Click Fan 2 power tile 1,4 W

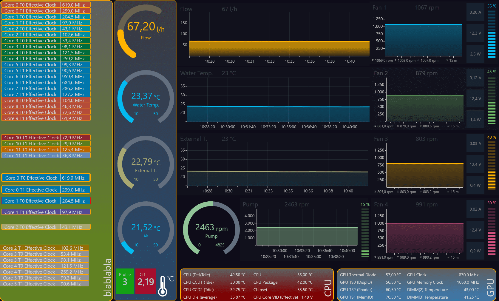point(475,120)
